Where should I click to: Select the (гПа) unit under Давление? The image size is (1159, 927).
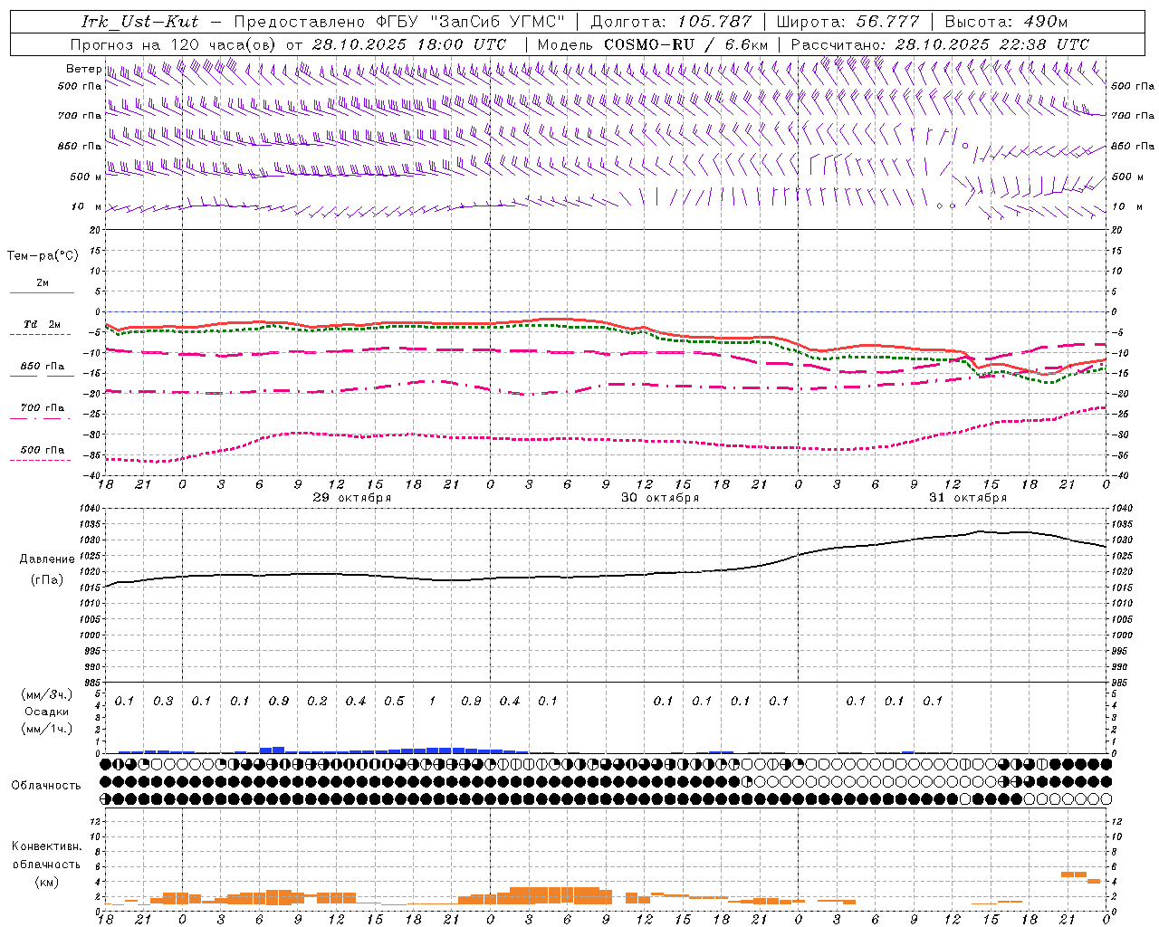tap(45, 580)
